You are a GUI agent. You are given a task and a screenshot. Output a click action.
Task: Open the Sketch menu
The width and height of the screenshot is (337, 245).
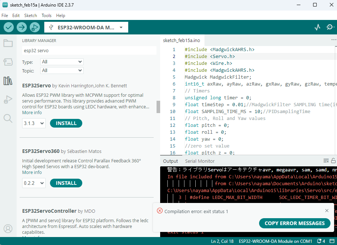pyautogui.click(x=30, y=16)
